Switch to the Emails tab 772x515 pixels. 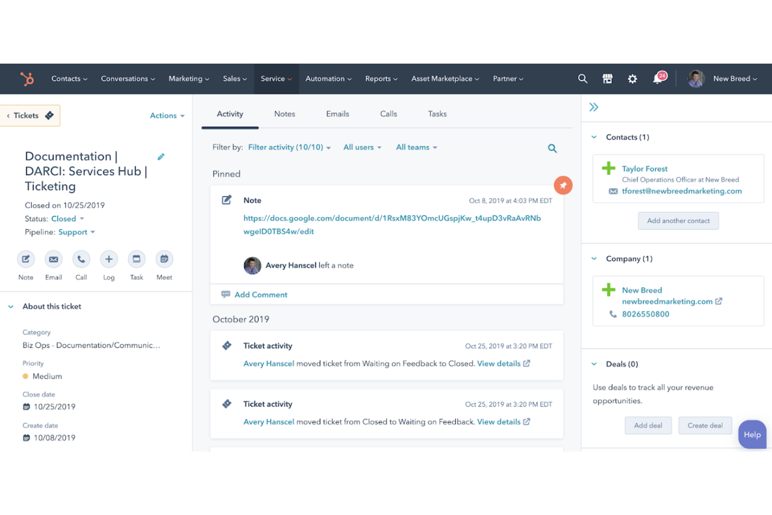337,114
